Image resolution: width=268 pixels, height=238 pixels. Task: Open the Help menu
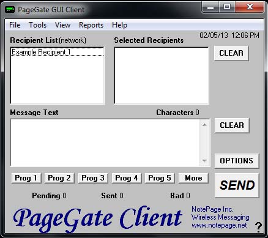(x=119, y=25)
